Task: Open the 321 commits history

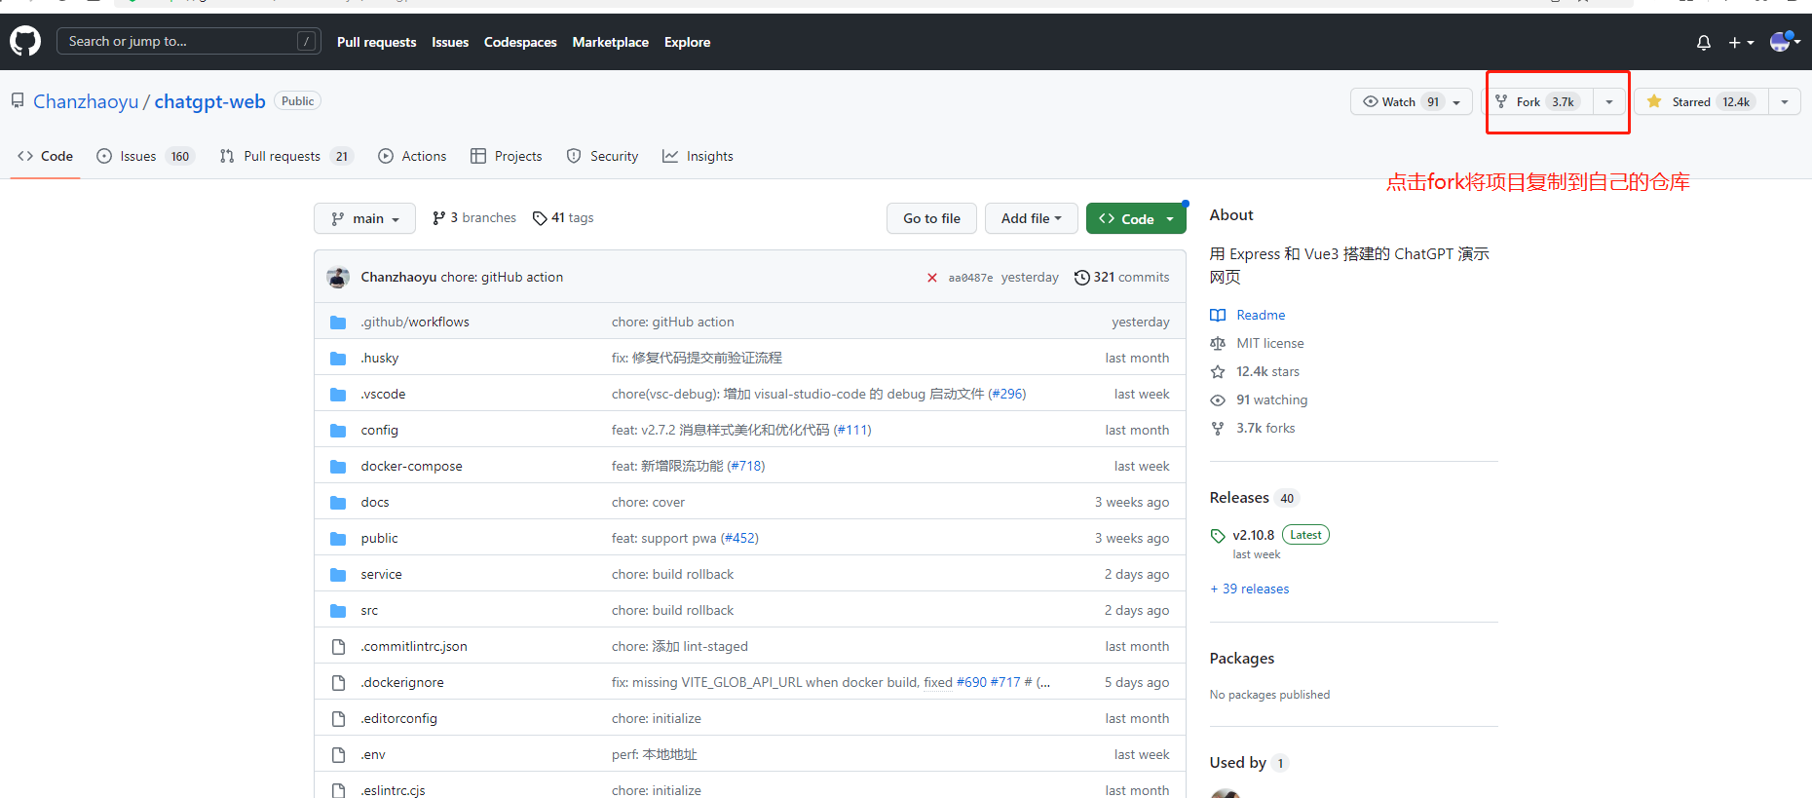Action: point(1121,278)
